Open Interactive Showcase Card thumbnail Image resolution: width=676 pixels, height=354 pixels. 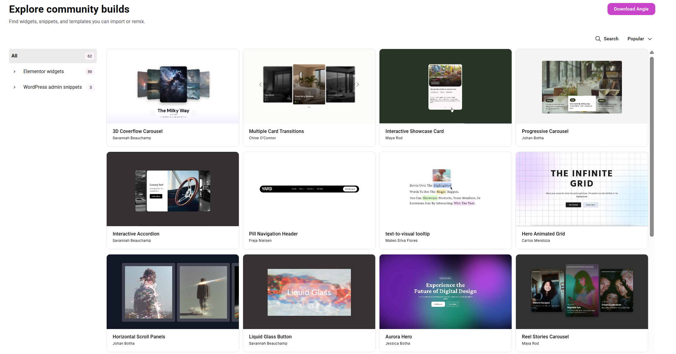(x=446, y=86)
